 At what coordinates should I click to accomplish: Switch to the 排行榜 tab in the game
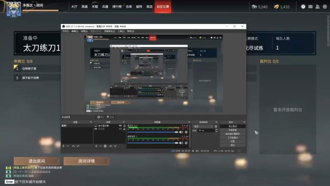pos(117,7)
